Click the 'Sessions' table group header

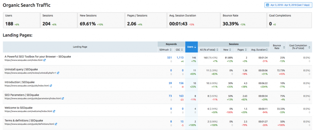click(234, 44)
